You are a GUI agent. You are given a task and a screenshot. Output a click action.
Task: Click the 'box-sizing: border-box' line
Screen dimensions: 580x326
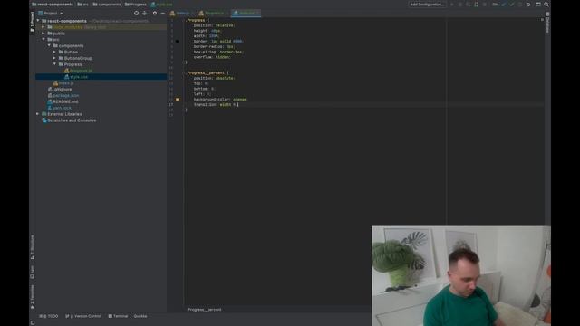point(218,53)
